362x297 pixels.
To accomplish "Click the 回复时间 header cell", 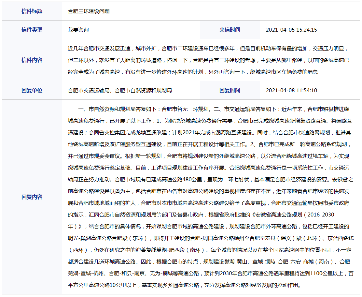I will pyautogui.click(x=230, y=90).
